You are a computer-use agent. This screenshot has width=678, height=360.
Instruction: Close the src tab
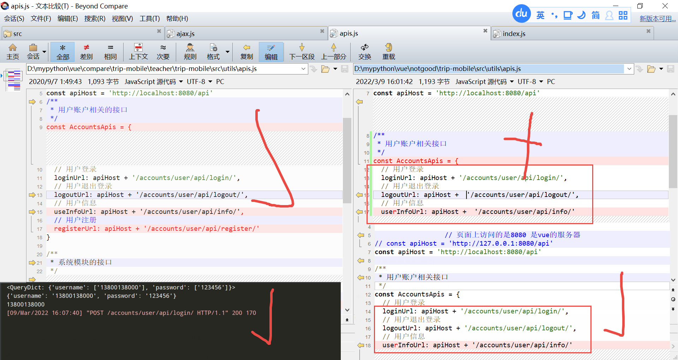tap(159, 31)
